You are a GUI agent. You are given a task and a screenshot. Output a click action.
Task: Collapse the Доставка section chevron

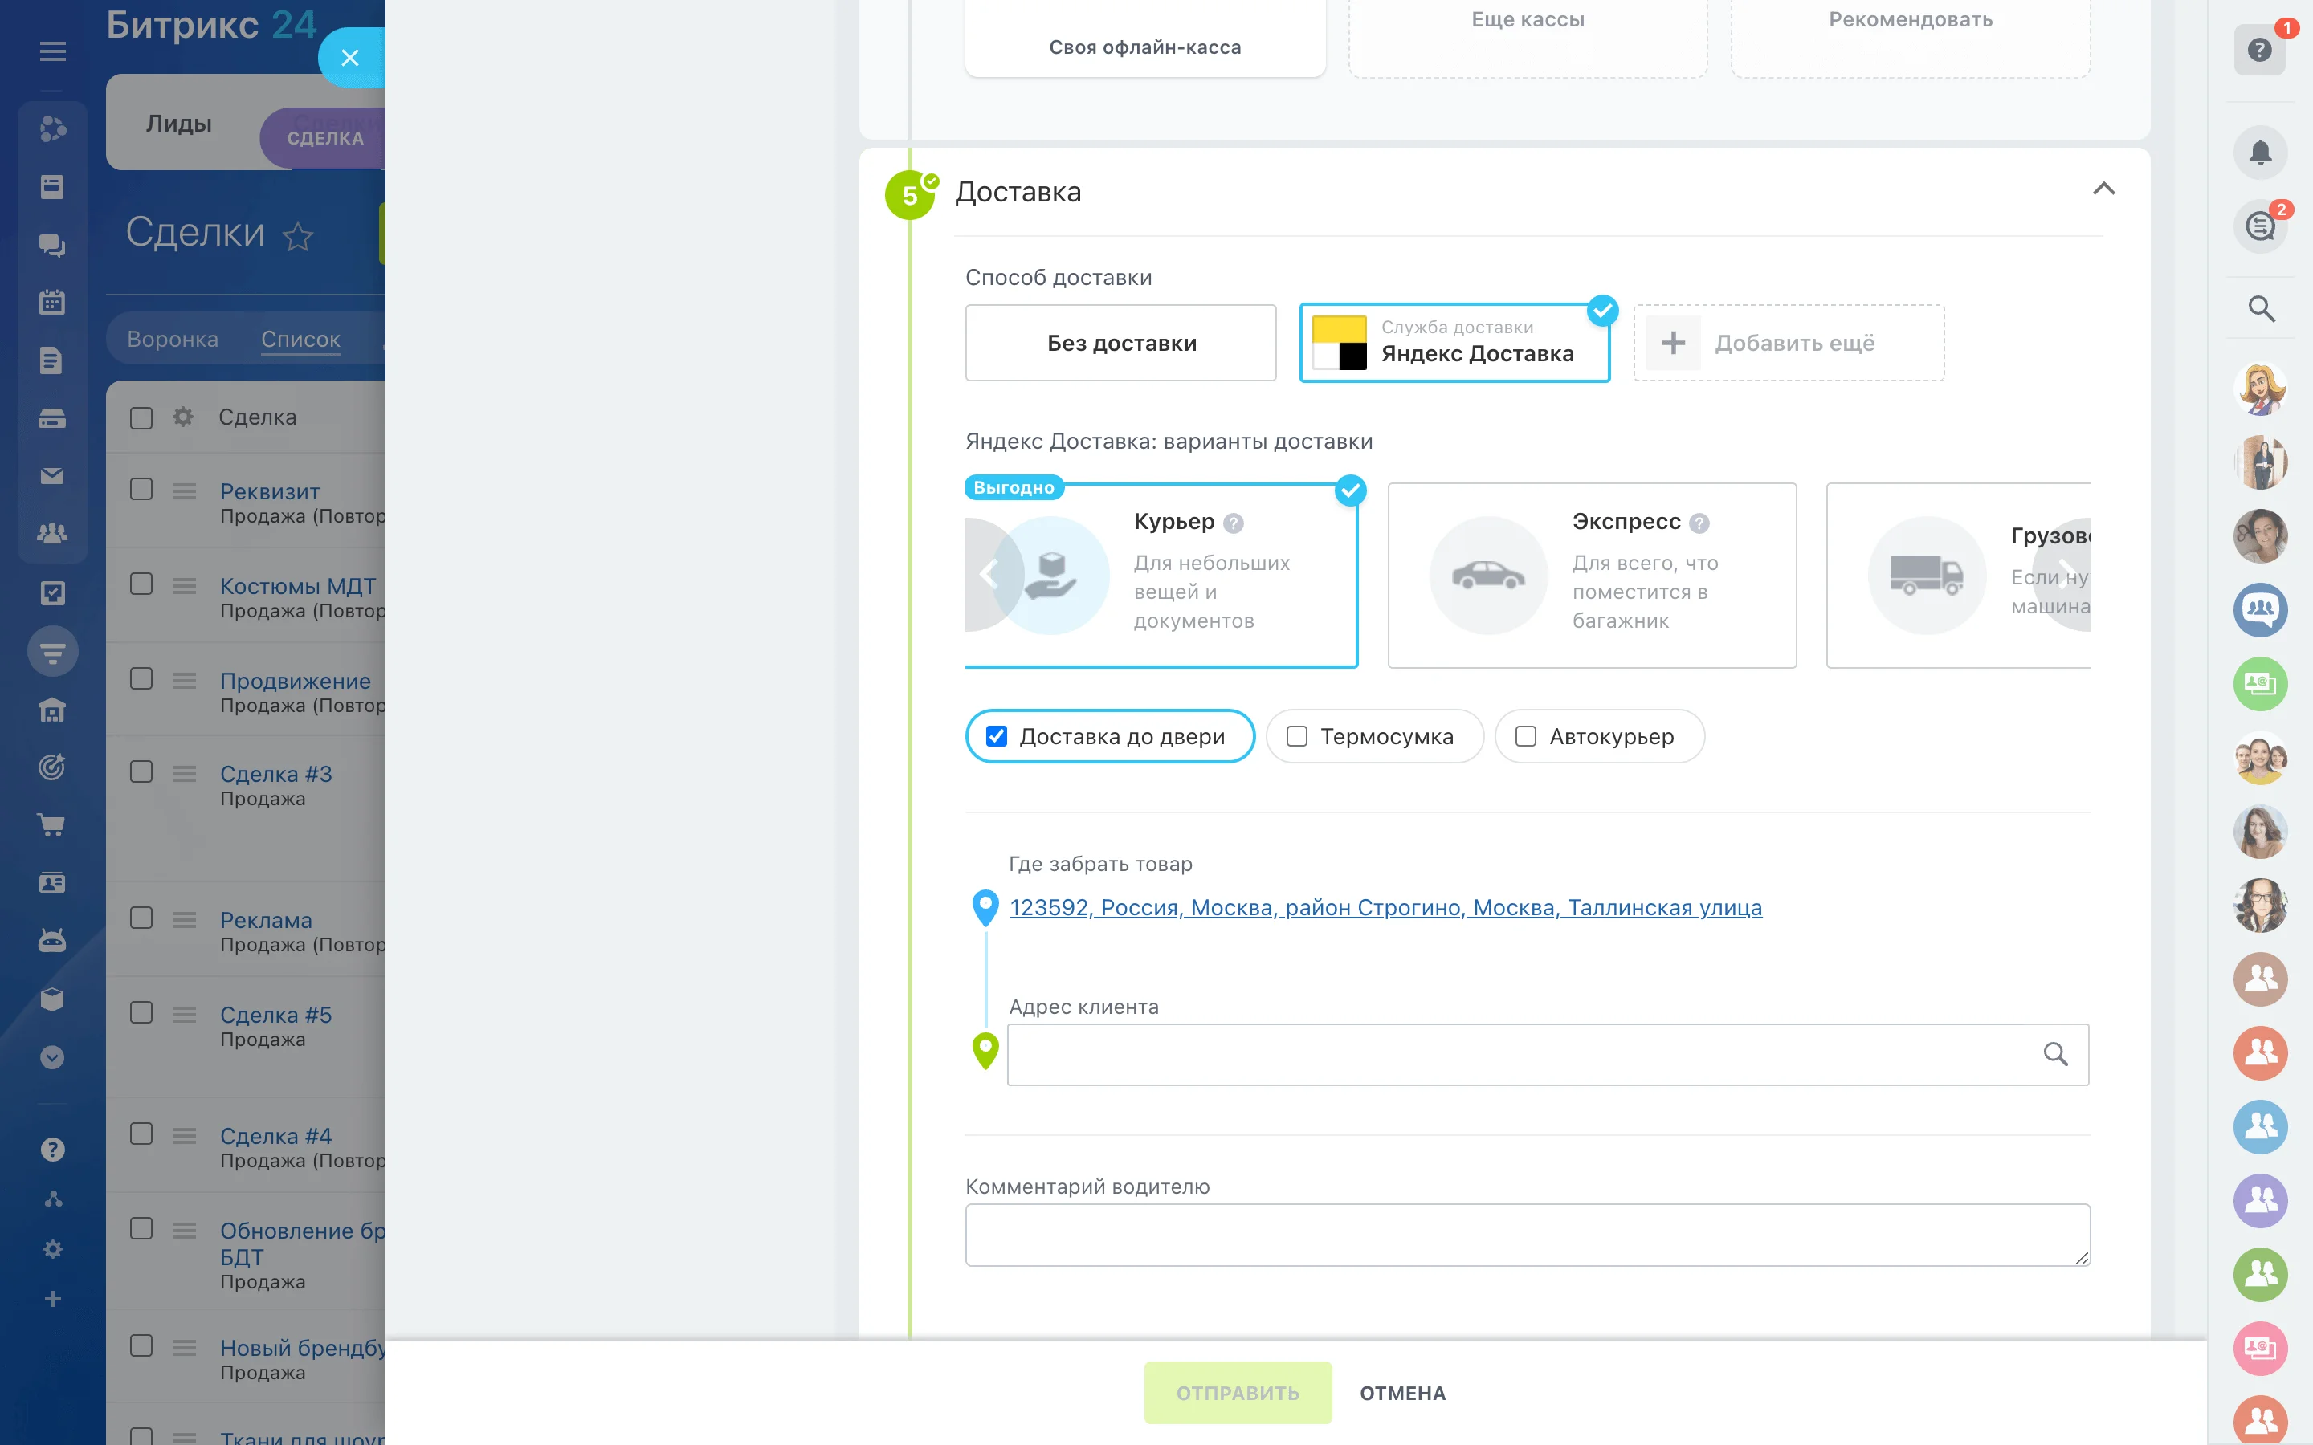pos(2103,185)
